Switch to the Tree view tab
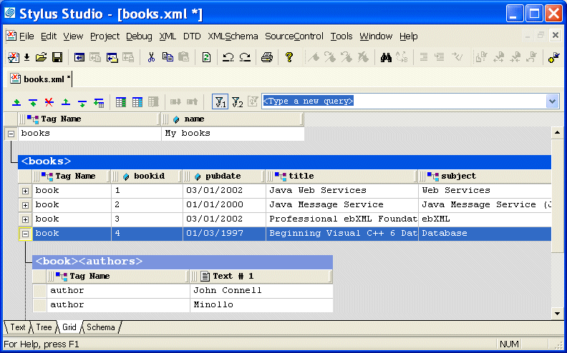 pyautogui.click(x=44, y=327)
